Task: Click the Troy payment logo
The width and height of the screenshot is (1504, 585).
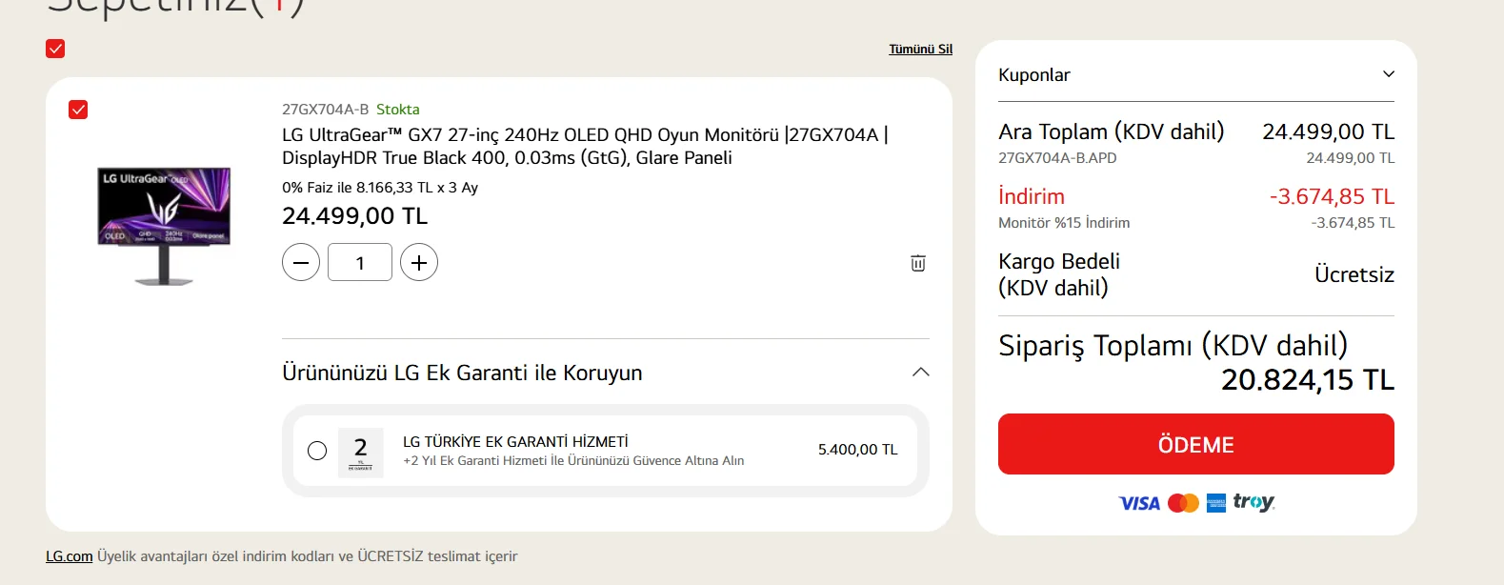Action: (x=1253, y=502)
